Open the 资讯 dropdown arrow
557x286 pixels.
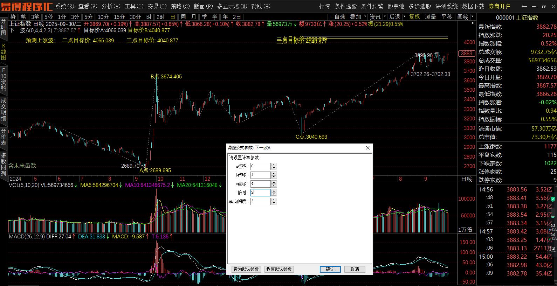(x=385, y=16)
